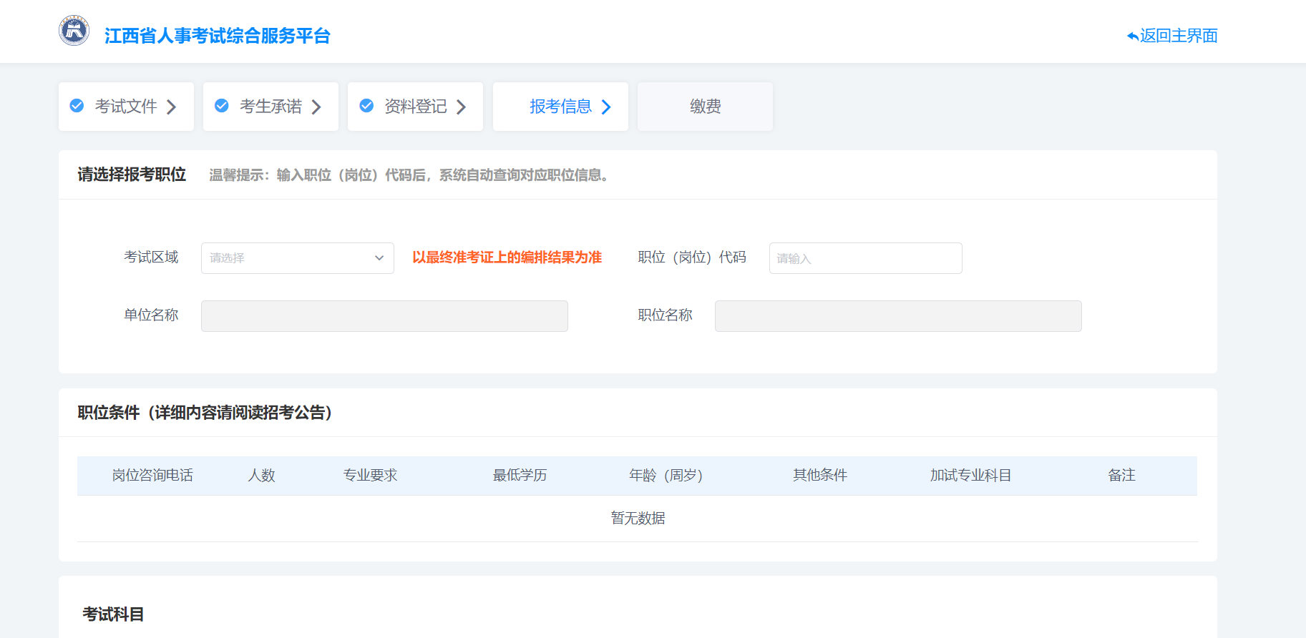Click the return arrow icon beside 返回主界面
Screen dimensions: 1306x638
1132,36
